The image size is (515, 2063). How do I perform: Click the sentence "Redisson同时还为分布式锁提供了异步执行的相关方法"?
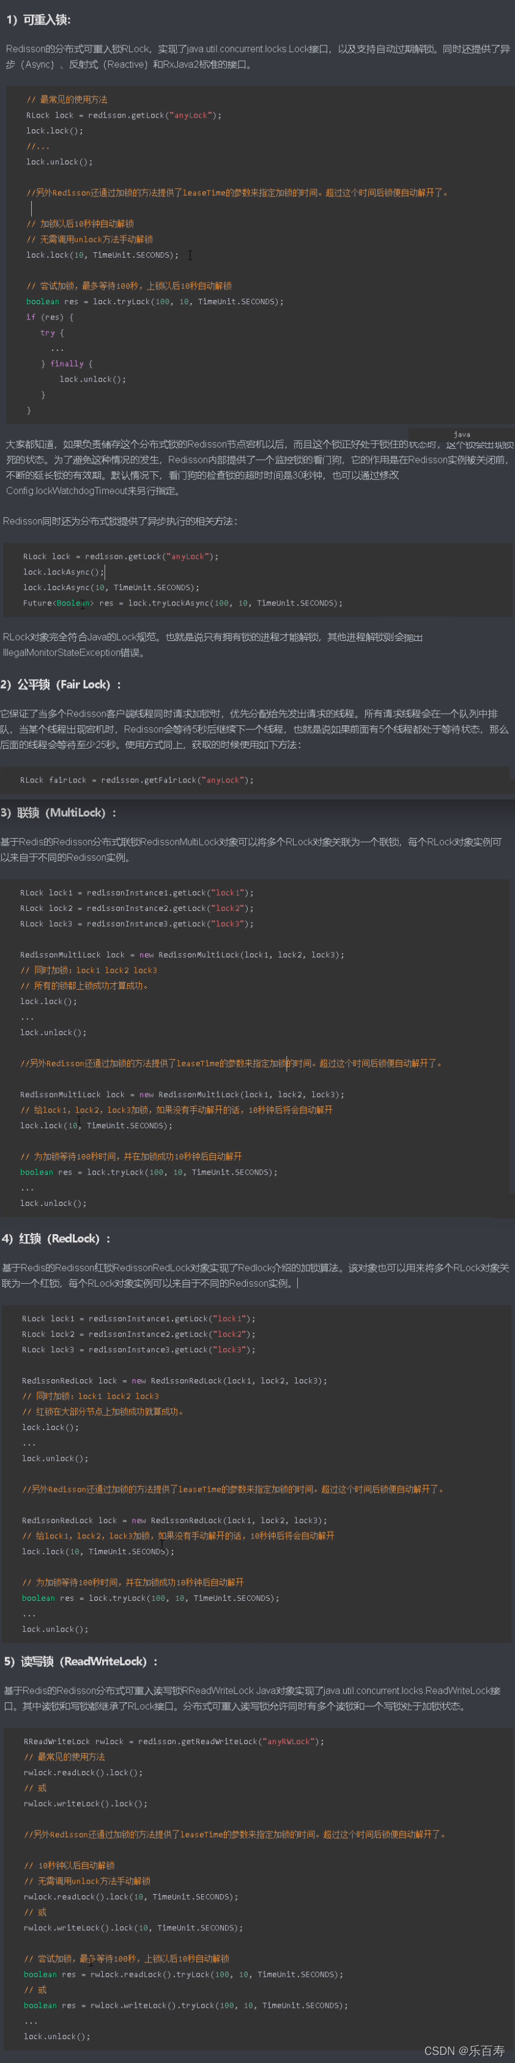tap(120, 520)
